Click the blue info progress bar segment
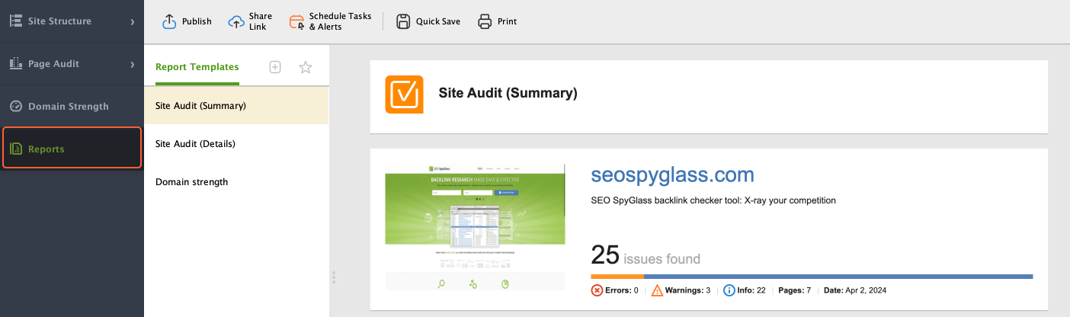This screenshot has width=1070, height=317. 838,276
